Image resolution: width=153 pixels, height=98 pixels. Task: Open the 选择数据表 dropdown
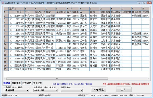click(x=72, y=90)
